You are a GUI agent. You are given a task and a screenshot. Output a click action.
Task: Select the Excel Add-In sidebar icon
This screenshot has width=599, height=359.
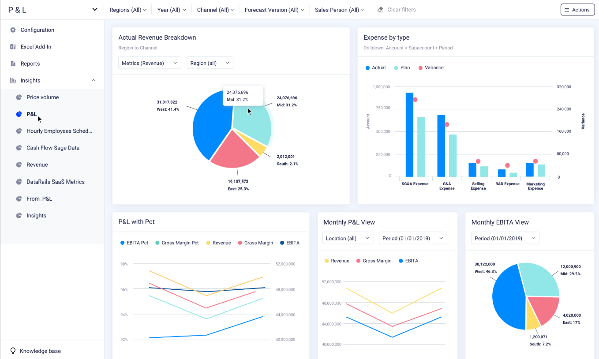point(14,46)
